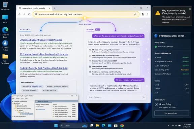Image resolution: width=194 pixels, height=129 pixels.
Task: Expand the Software Settings tree node
Action: [14, 105]
